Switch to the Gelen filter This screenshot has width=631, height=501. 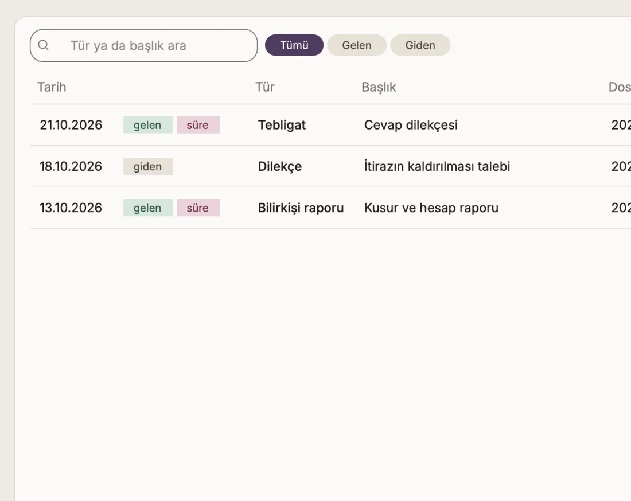coord(357,45)
